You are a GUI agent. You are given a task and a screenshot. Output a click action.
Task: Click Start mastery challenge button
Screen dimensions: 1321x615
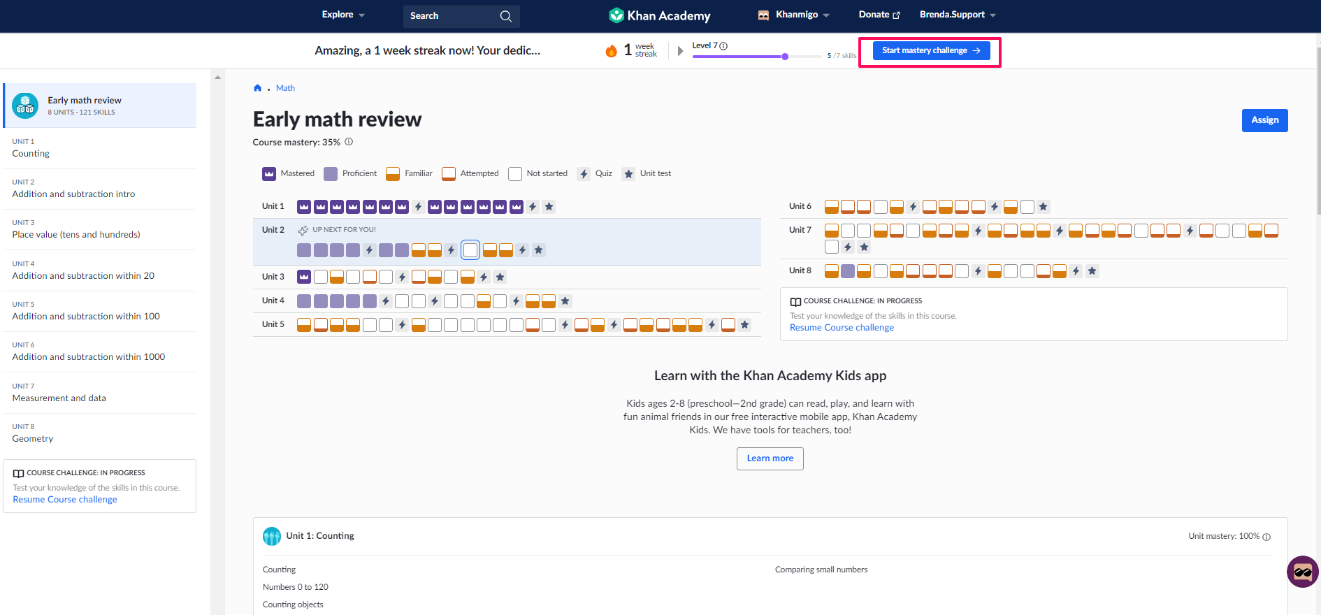click(x=931, y=50)
